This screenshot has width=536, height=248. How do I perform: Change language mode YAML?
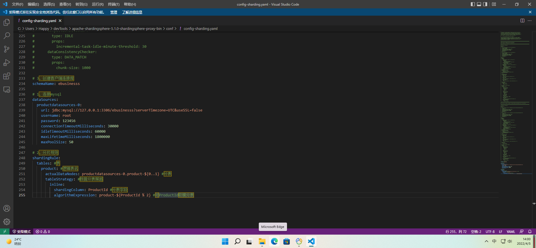click(511, 232)
